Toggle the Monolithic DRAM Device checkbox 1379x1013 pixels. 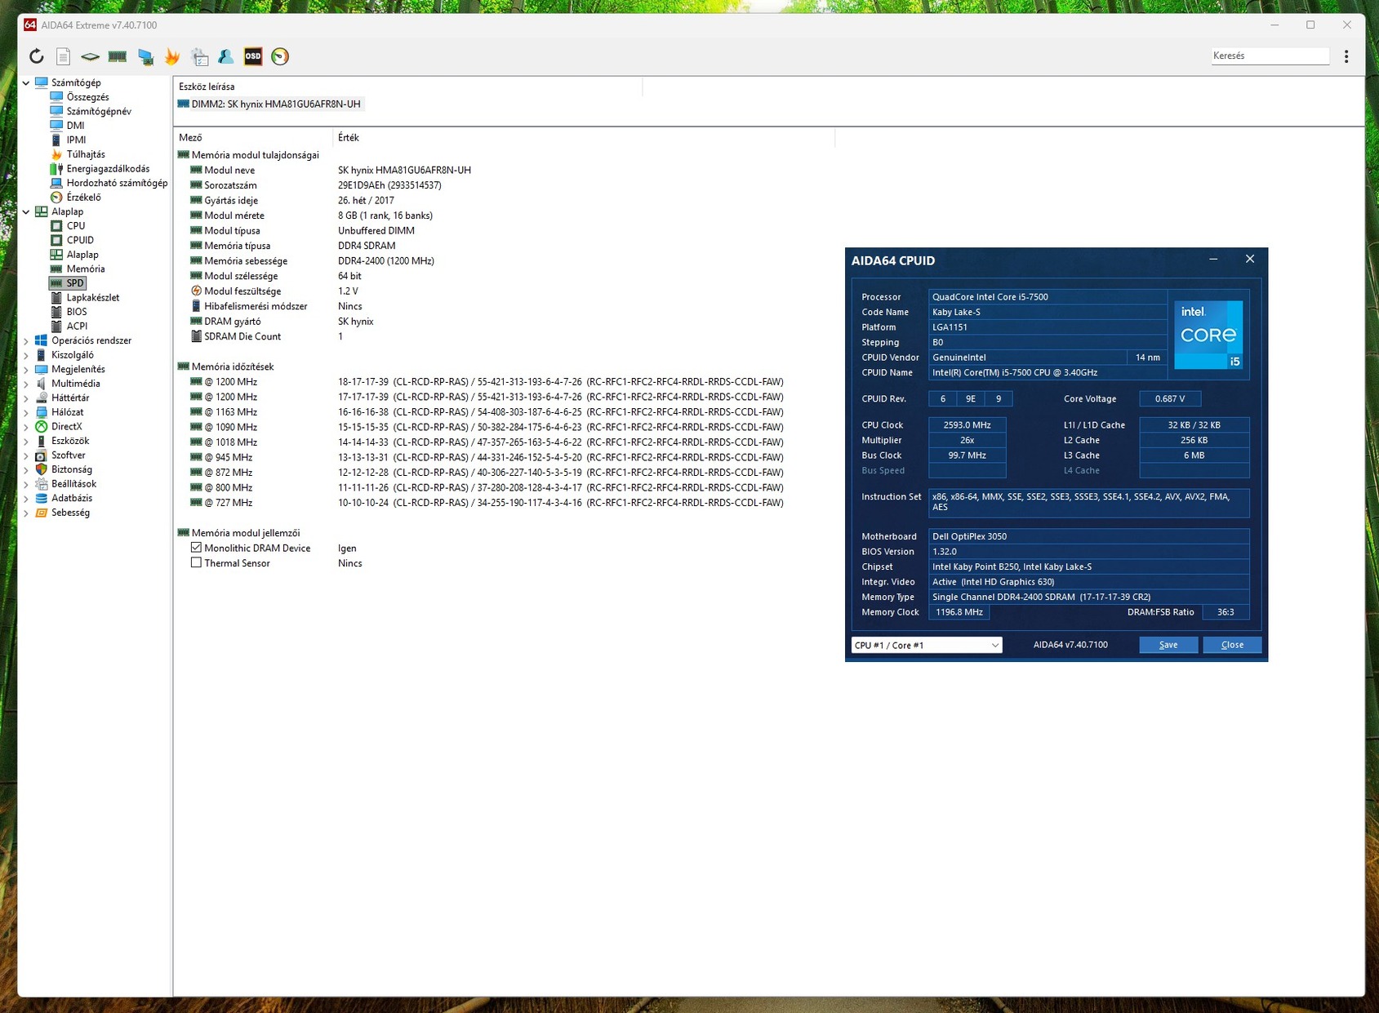pos(196,548)
